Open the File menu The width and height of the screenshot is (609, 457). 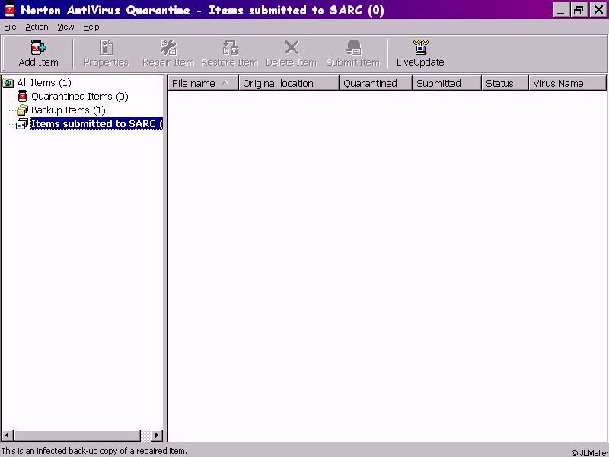pos(10,27)
